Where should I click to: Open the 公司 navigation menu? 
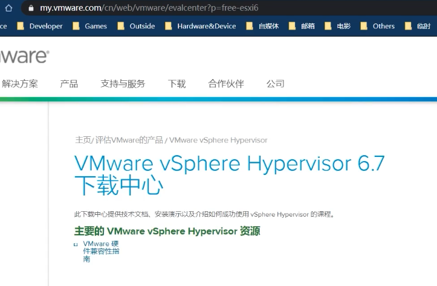click(276, 84)
